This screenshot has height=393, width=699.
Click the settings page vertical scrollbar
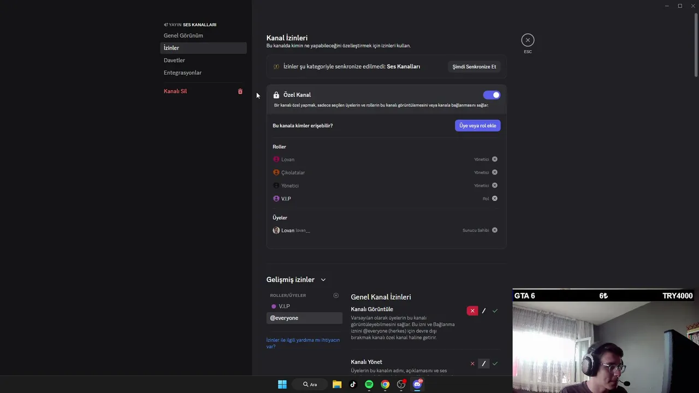[x=696, y=44]
